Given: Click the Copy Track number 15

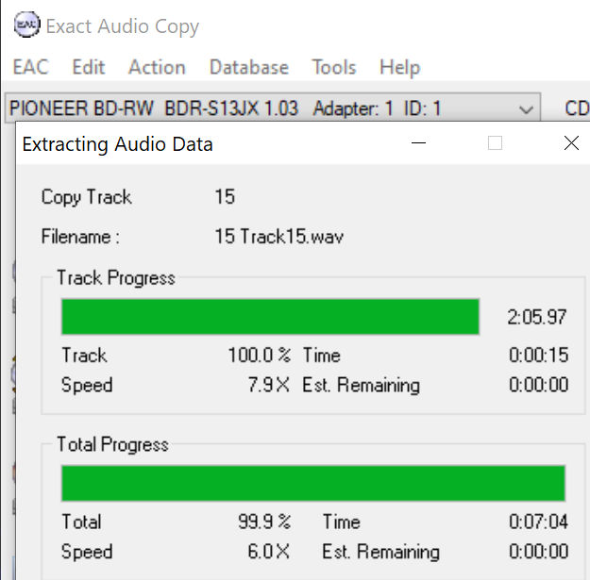Looking at the screenshot, I should (225, 196).
